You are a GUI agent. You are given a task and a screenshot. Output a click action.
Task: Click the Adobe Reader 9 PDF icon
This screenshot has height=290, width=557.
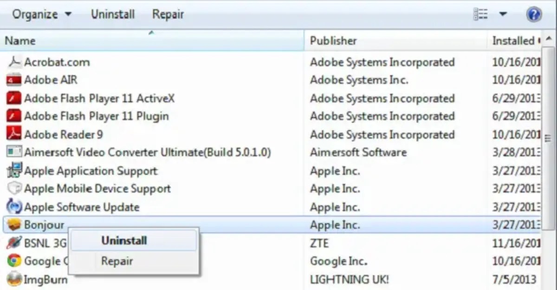13,134
